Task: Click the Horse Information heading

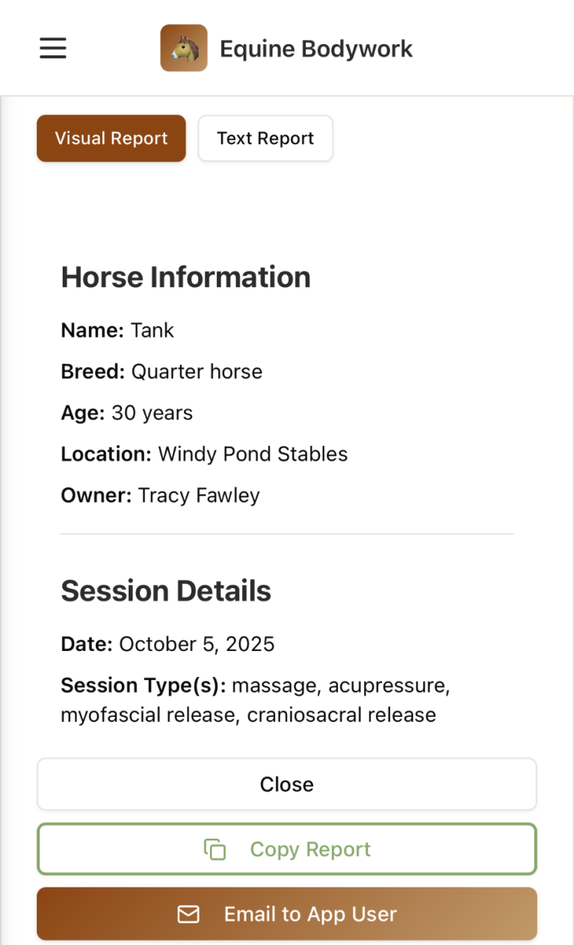Action: pyautogui.click(x=185, y=277)
